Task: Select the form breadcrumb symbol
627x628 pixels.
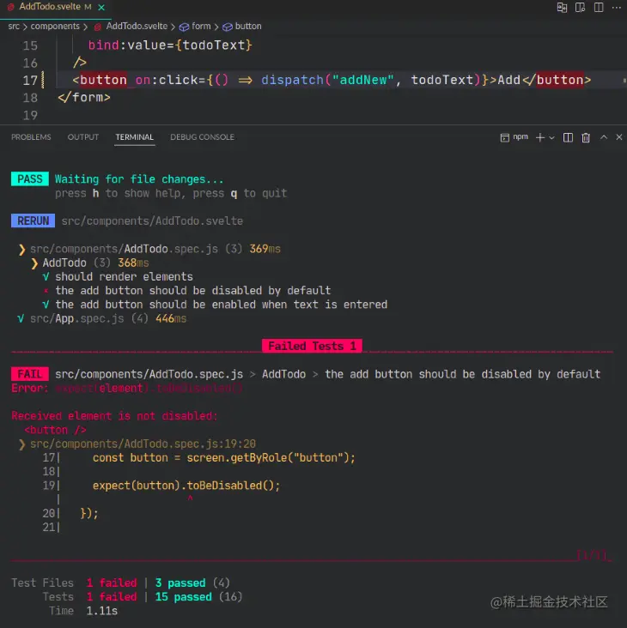Action: click(x=195, y=27)
